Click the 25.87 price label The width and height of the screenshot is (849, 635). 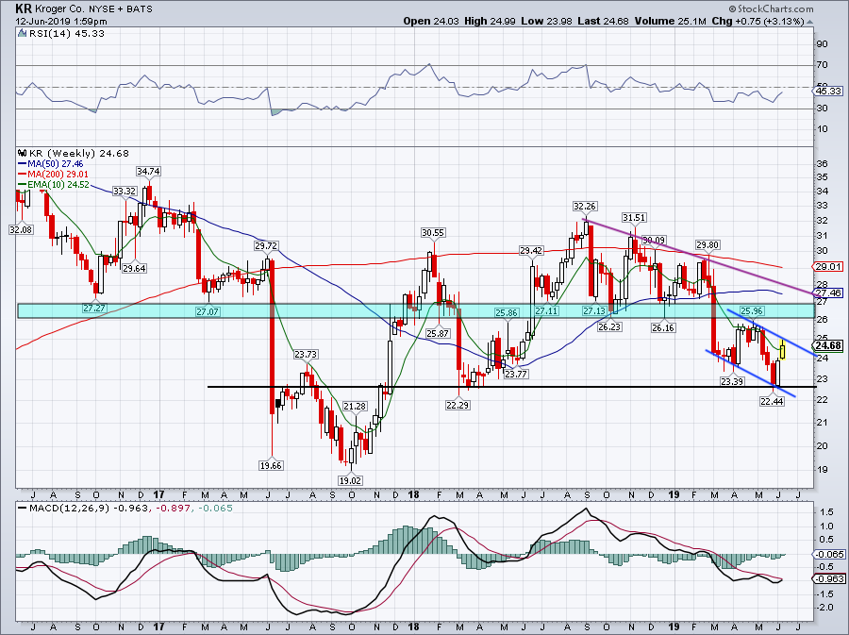pos(437,333)
